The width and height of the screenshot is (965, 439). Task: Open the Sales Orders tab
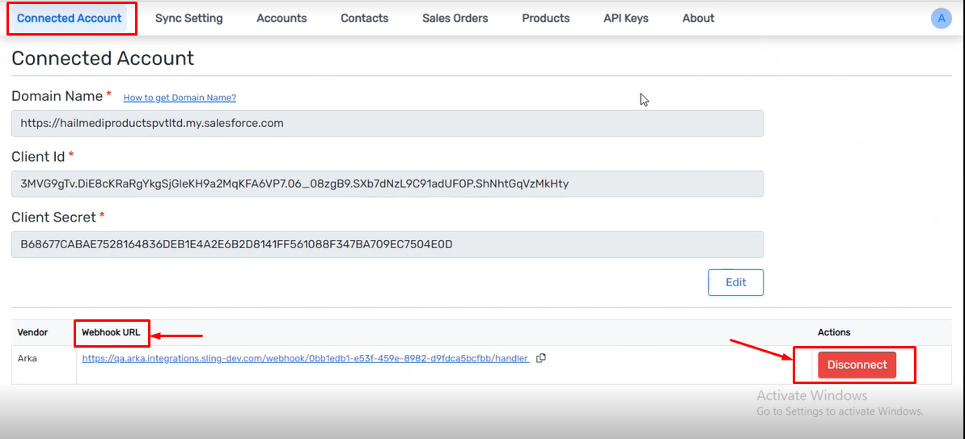tap(455, 19)
